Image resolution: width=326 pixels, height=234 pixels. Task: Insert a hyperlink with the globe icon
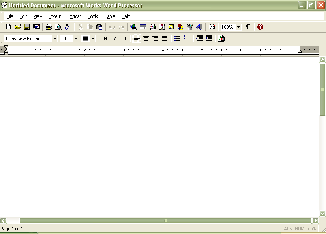click(134, 27)
